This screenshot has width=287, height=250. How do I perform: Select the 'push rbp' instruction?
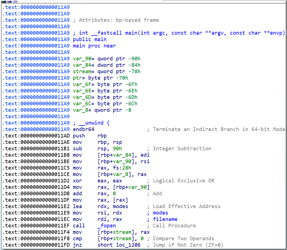click(90, 136)
